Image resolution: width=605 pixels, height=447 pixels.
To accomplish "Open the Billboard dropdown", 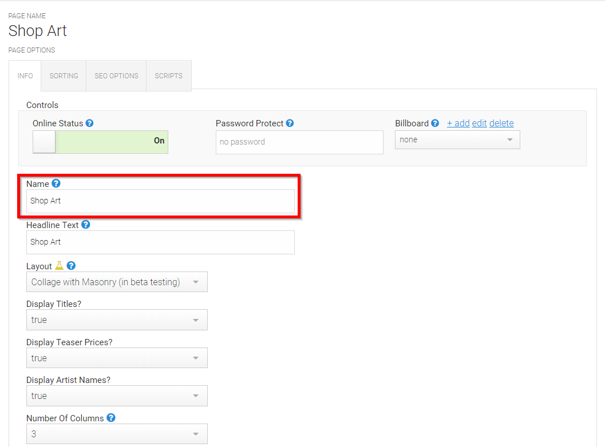I will [x=457, y=140].
